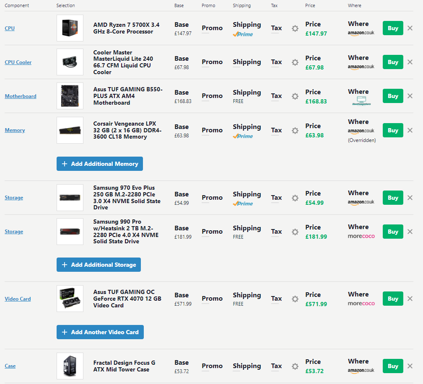423x384 pixels.
Task: Click the Ryzen 7 5700X product thumbnail
Action: [70, 28]
